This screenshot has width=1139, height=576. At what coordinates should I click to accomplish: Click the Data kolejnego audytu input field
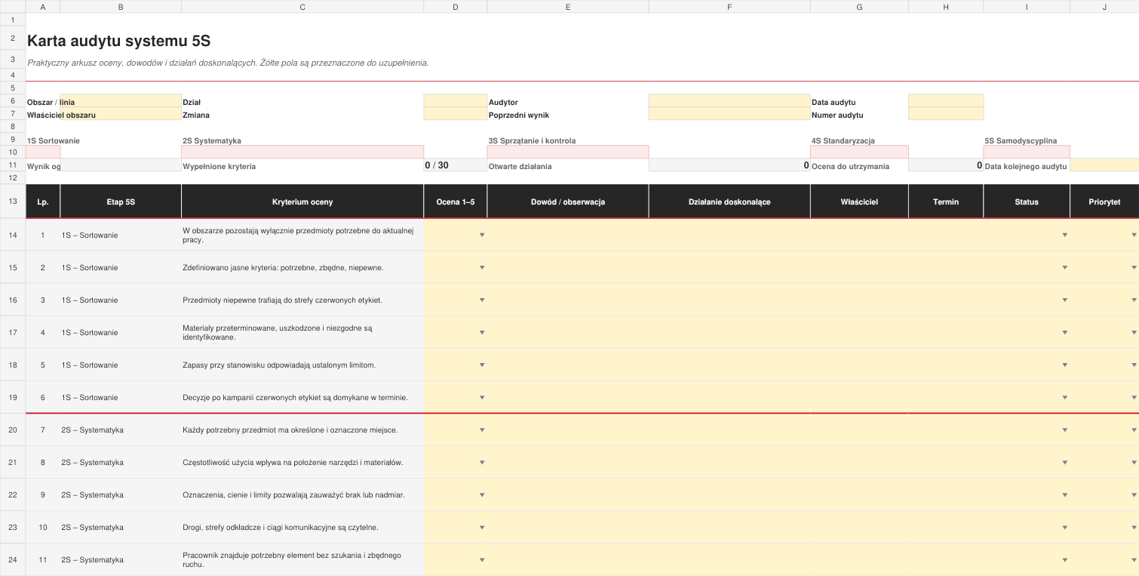pyautogui.click(x=1104, y=165)
